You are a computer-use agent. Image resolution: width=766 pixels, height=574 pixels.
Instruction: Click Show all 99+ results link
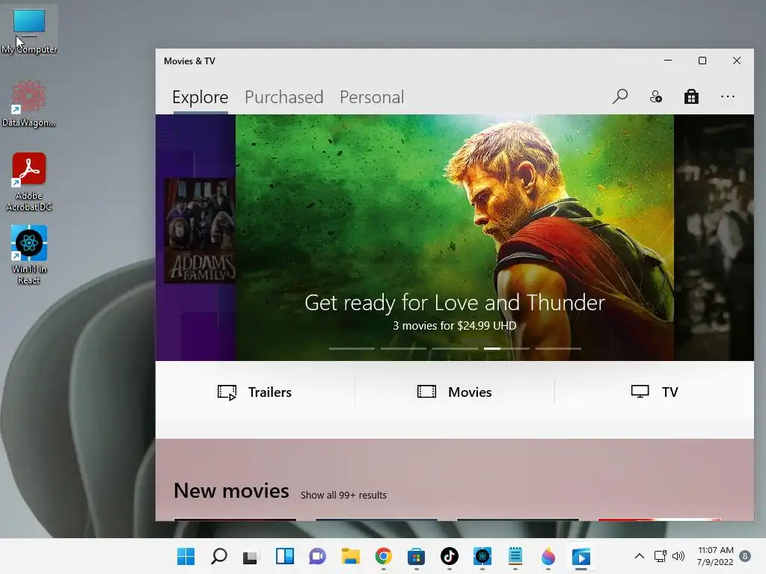343,495
